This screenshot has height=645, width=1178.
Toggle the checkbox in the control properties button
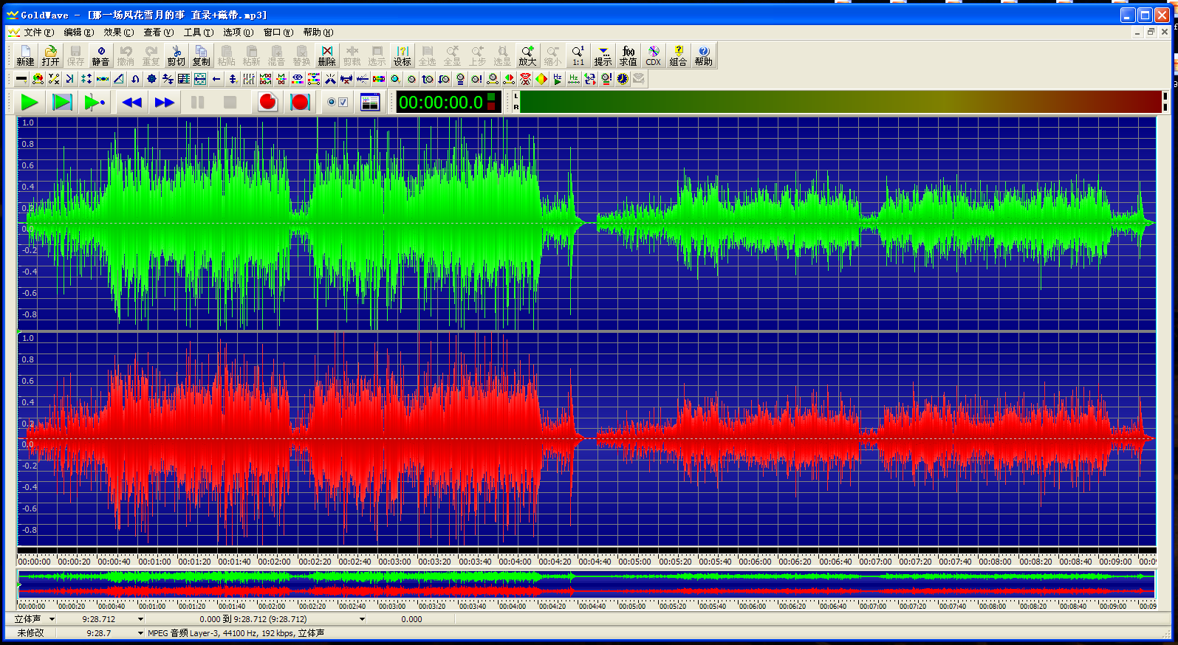(343, 103)
